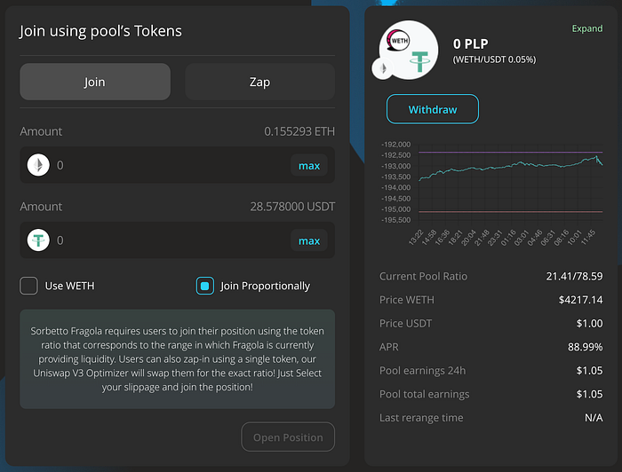Click the large Tether logo in pool badge
Image resolution: width=622 pixels, height=472 pixels.
pyautogui.click(x=419, y=61)
